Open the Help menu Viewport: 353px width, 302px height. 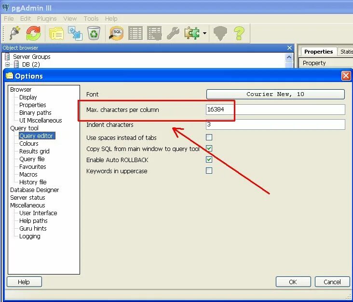(111, 18)
